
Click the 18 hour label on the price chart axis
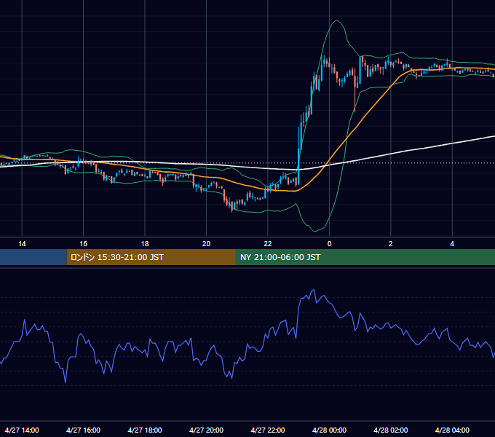pos(145,244)
